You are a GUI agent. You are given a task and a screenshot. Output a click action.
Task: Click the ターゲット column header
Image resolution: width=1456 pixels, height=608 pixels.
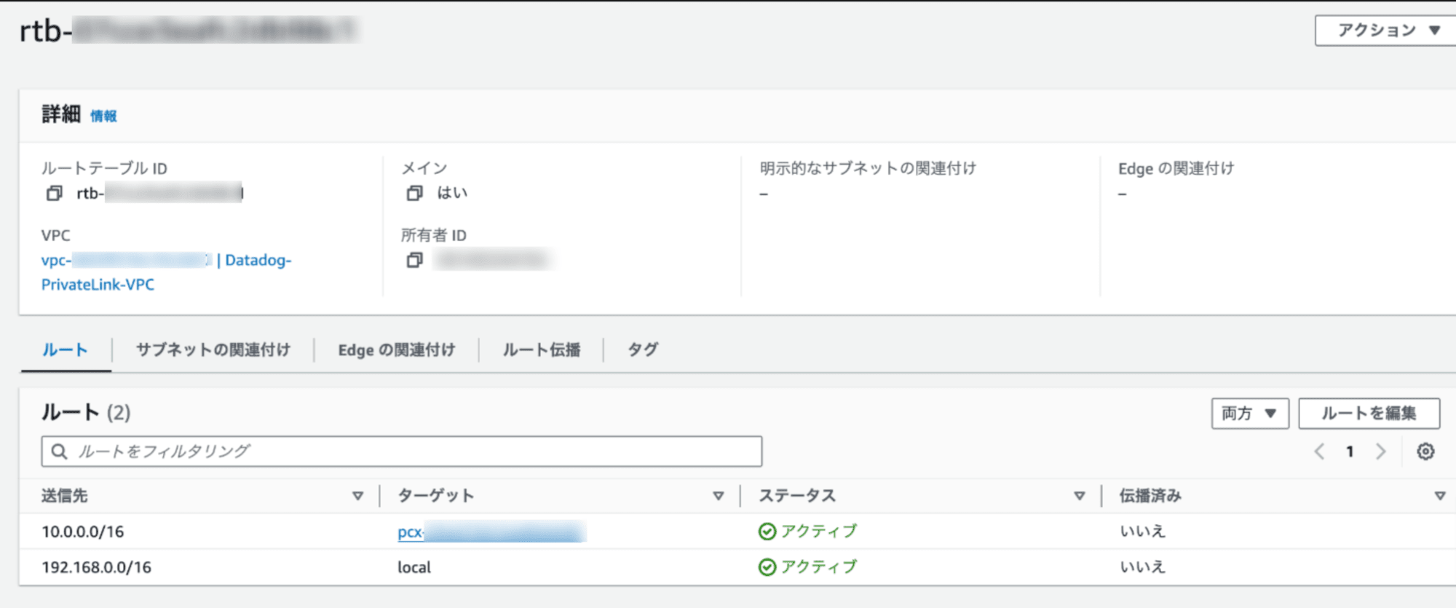coord(436,496)
